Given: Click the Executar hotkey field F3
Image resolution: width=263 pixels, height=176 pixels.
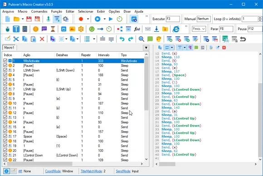Looking at the screenshot, I should click(173, 19).
